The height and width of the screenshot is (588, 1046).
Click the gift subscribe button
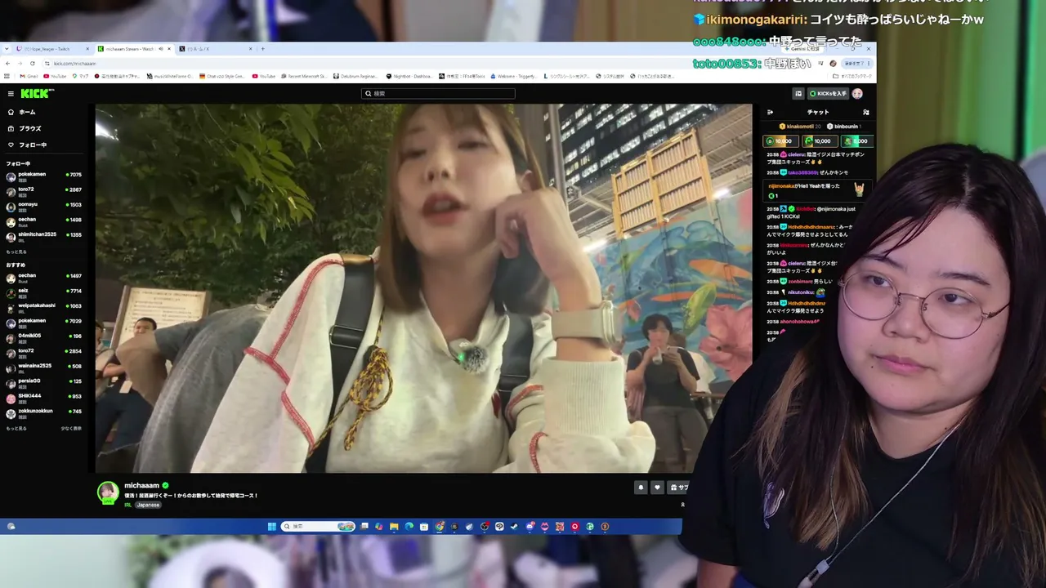click(x=678, y=488)
